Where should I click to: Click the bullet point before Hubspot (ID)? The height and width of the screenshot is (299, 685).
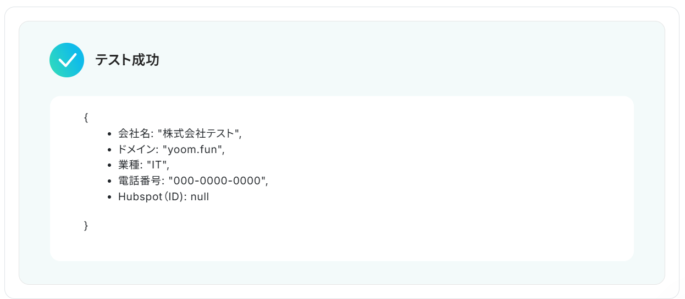coord(111,198)
